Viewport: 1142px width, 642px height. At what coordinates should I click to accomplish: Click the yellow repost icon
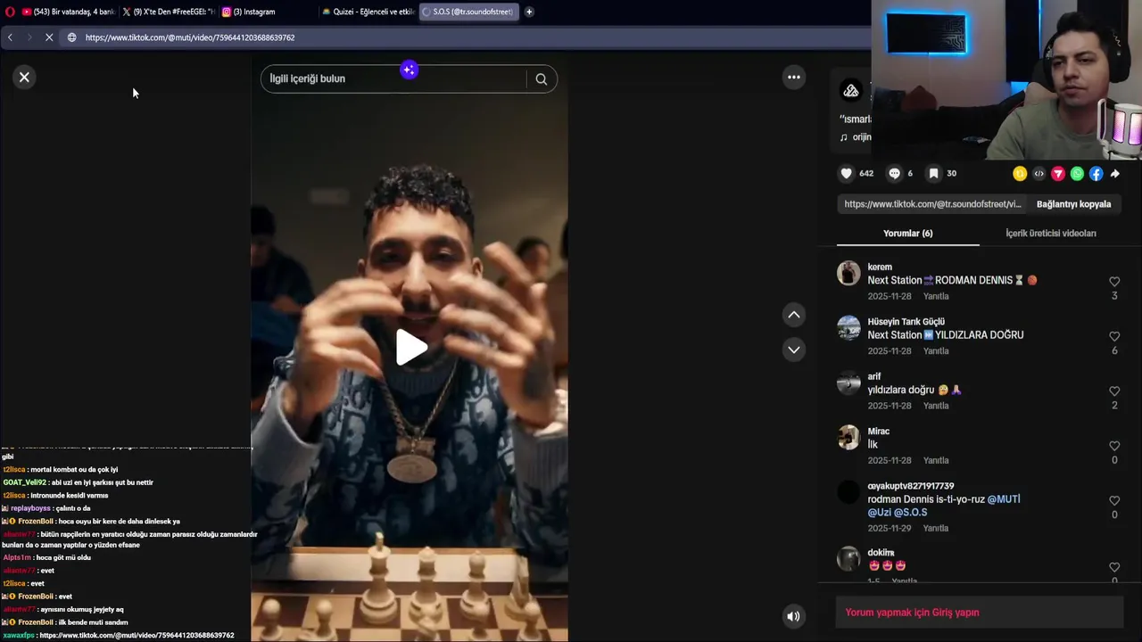click(1020, 174)
